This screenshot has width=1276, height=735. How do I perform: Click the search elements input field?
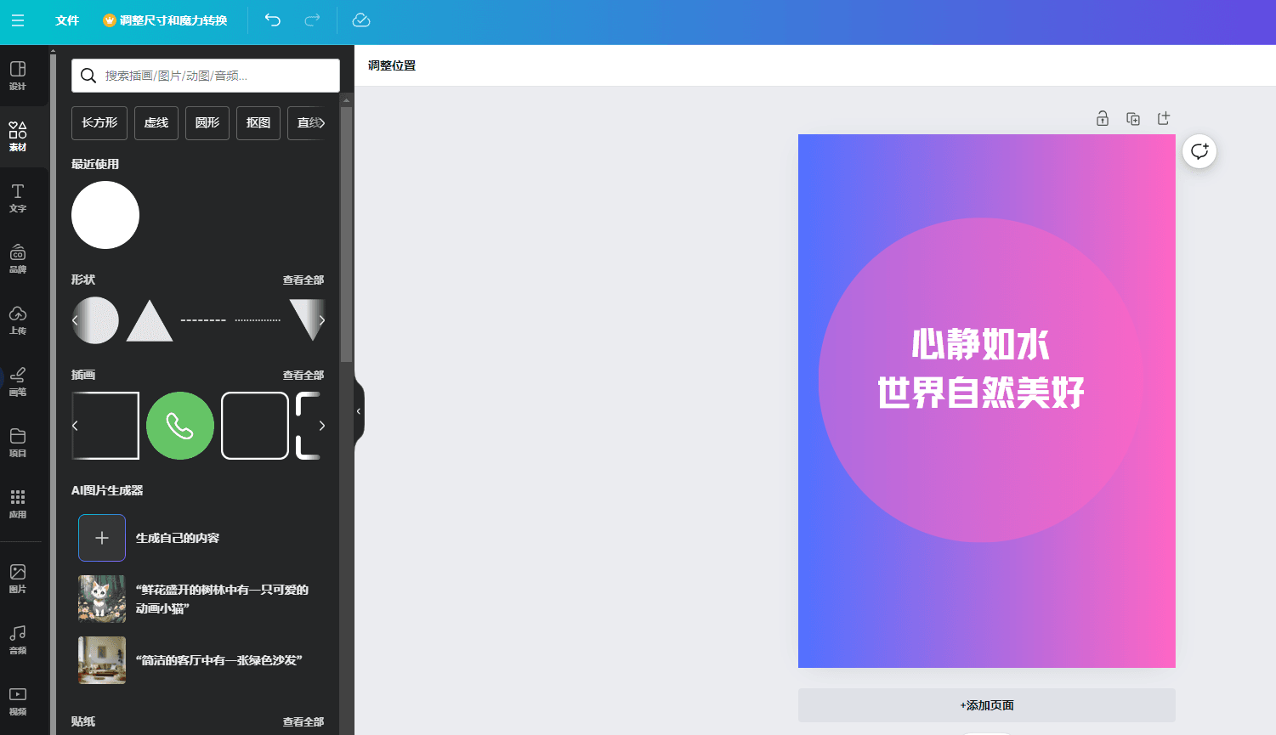217,76
